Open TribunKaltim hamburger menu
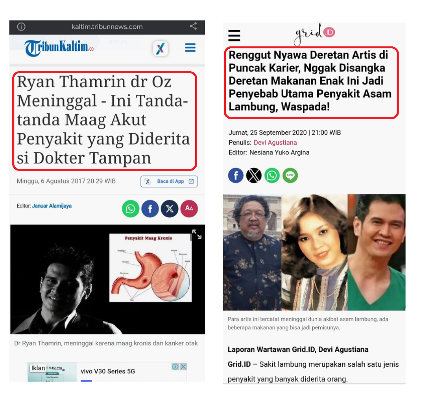The image size is (421, 393). 190,48
